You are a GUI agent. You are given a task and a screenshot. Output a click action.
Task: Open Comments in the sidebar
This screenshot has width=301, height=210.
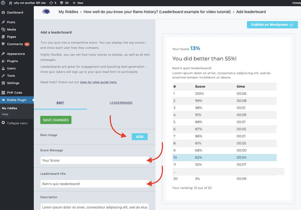coord(15,44)
